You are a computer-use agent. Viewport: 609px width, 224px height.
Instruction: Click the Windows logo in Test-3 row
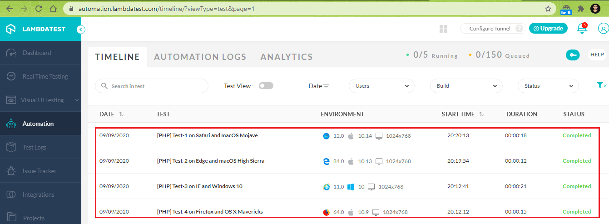tap(351, 187)
